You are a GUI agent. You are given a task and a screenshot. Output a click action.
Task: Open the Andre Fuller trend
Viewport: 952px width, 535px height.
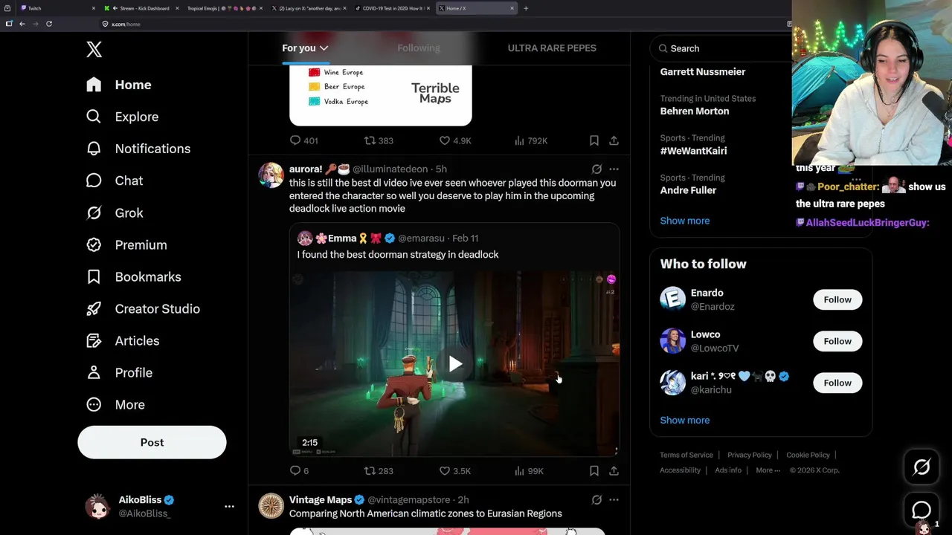(688, 190)
